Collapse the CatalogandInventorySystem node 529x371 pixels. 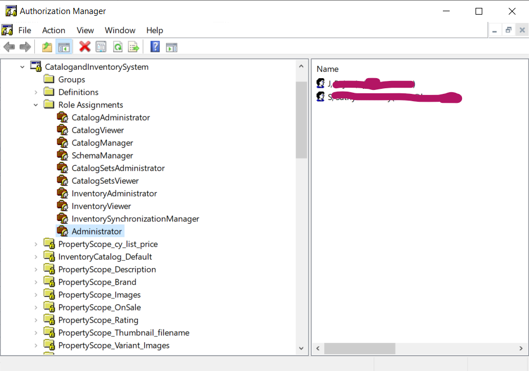23,67
